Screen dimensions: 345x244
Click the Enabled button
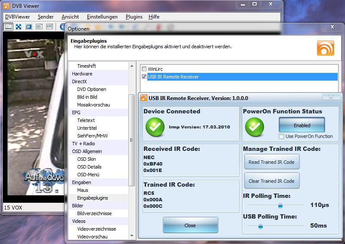point(302,125)
